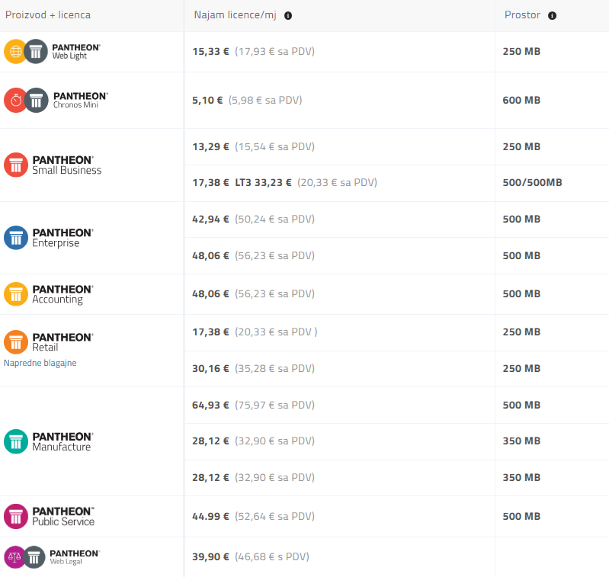Click the Proizvod + licenca column header
The width and height of the screenshot is (609, 577).
(48, 15)
